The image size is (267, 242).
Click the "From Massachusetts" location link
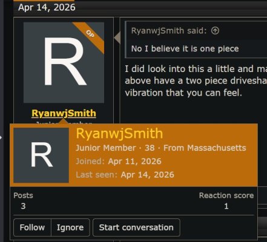(205, 148)
